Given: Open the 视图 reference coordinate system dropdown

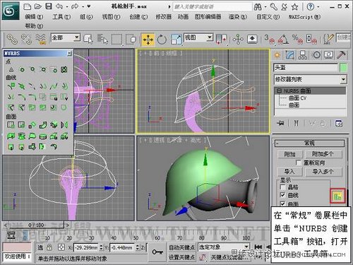Looking at the screenshot, I should (x=198, y=37).
